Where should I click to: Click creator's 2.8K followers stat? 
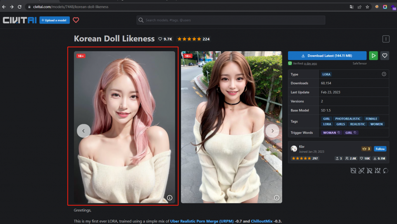[x=350, y=158]
